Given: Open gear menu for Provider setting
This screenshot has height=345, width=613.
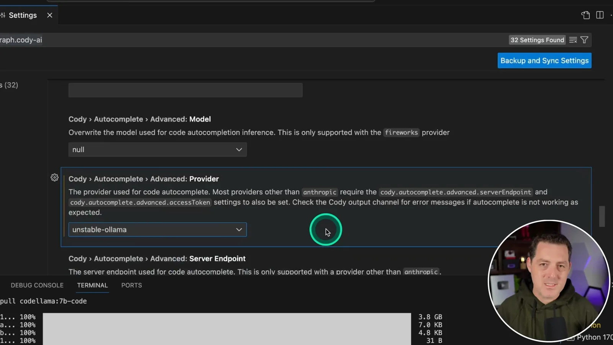Looking at the screenshot, I should (x=54, y=177).
